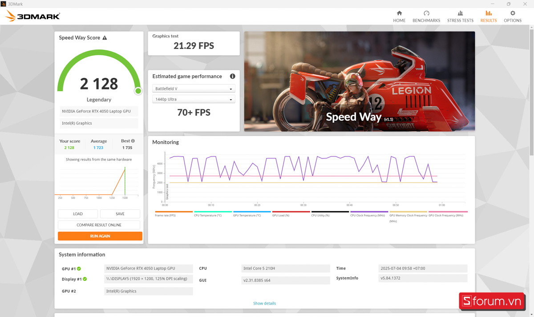Open the Stress Tests section
Image resolution: width=534 pixels, height=317 pixels.
[x=460, y=16]
